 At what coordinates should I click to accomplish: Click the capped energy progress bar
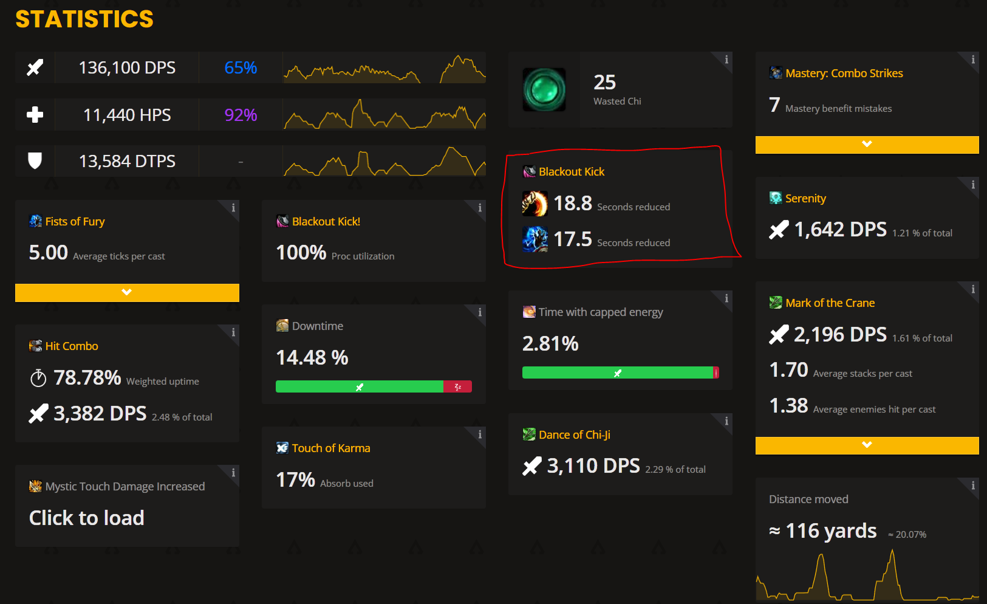[620, 372]
